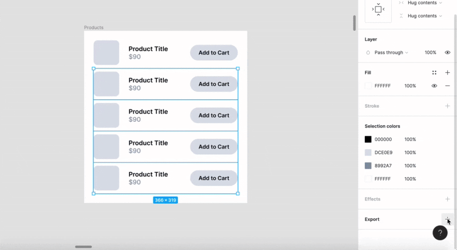Open the Pass through blend mode dropdown
This screenshot has height=250, width=457.
pos(391,52)
